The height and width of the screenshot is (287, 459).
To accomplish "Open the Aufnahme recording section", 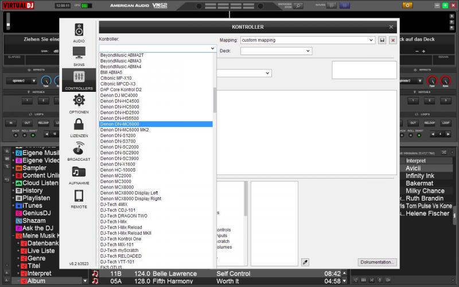I will coord(79,175).
